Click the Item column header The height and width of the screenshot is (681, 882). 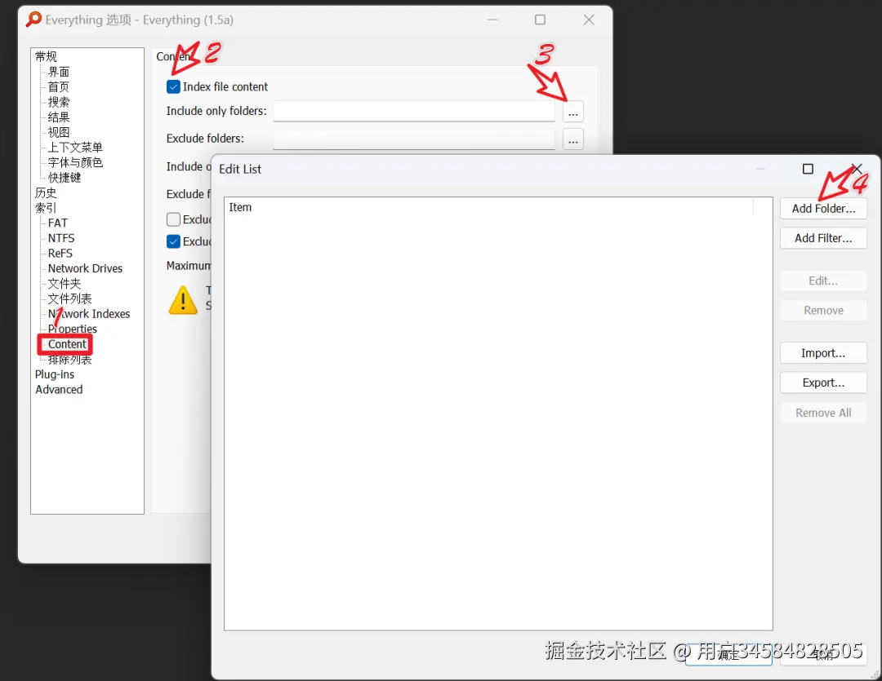(x=489, y=207)
